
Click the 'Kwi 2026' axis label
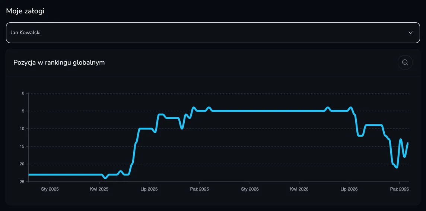tap(299, 189)
